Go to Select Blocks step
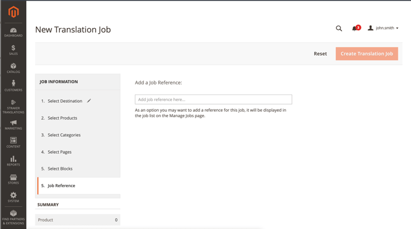The width and height of the screenshot is (411, 229). pos(57,169)
